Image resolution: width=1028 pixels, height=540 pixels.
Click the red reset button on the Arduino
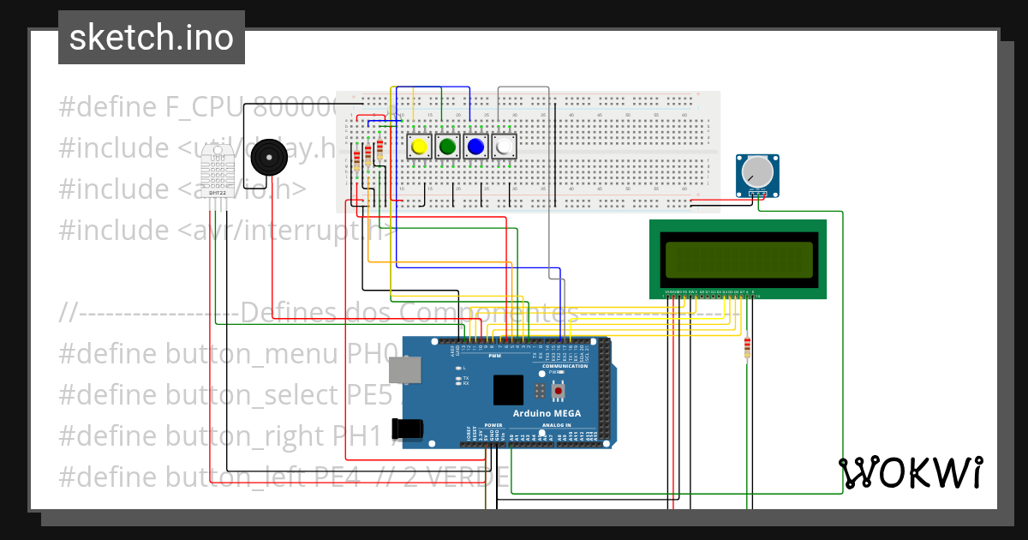(559, 390)
